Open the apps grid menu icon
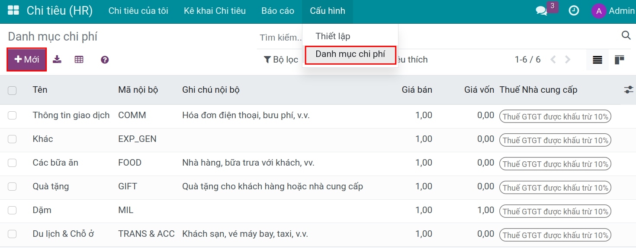Screen dimensions: 636x248 (13, 11)
